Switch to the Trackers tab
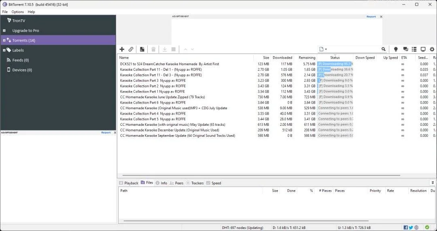This screenshot has height=231, width=437. coord(195,183)
